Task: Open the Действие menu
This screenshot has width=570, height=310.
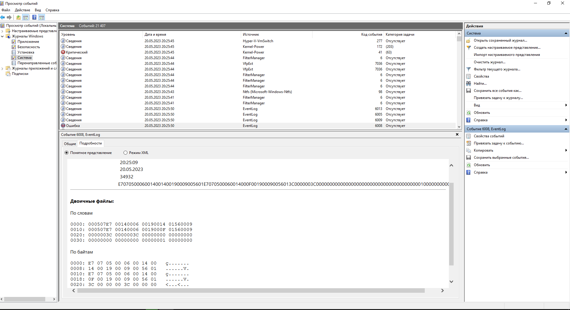Action: pos(22,10)
